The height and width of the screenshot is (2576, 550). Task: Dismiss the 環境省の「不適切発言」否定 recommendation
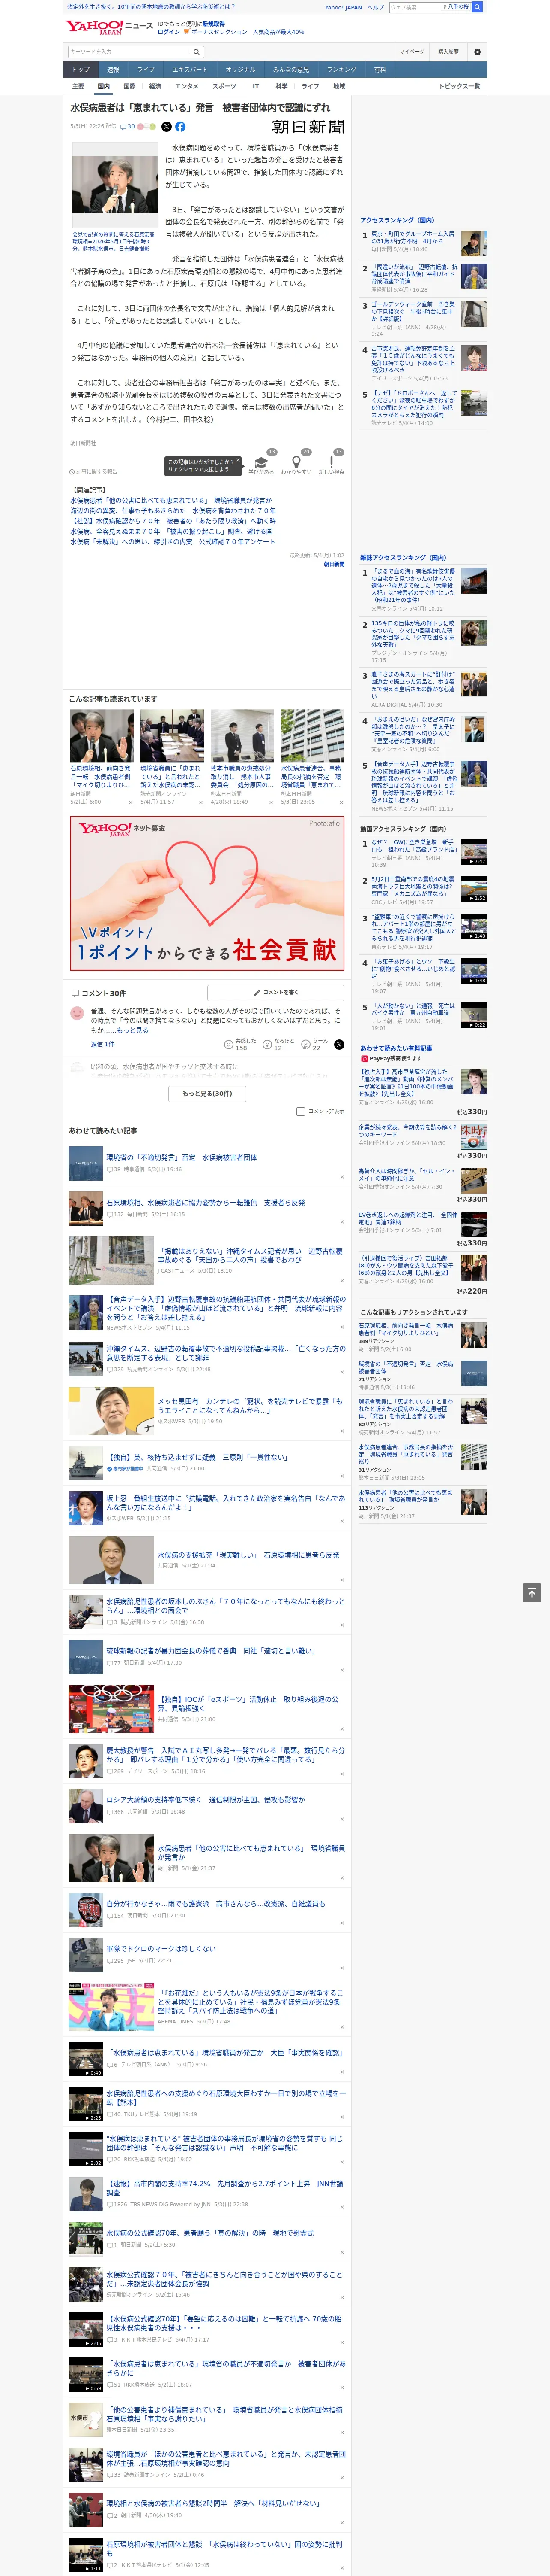(341, 1177)
